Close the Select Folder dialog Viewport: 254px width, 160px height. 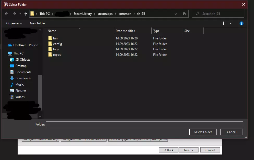(244, 4)
